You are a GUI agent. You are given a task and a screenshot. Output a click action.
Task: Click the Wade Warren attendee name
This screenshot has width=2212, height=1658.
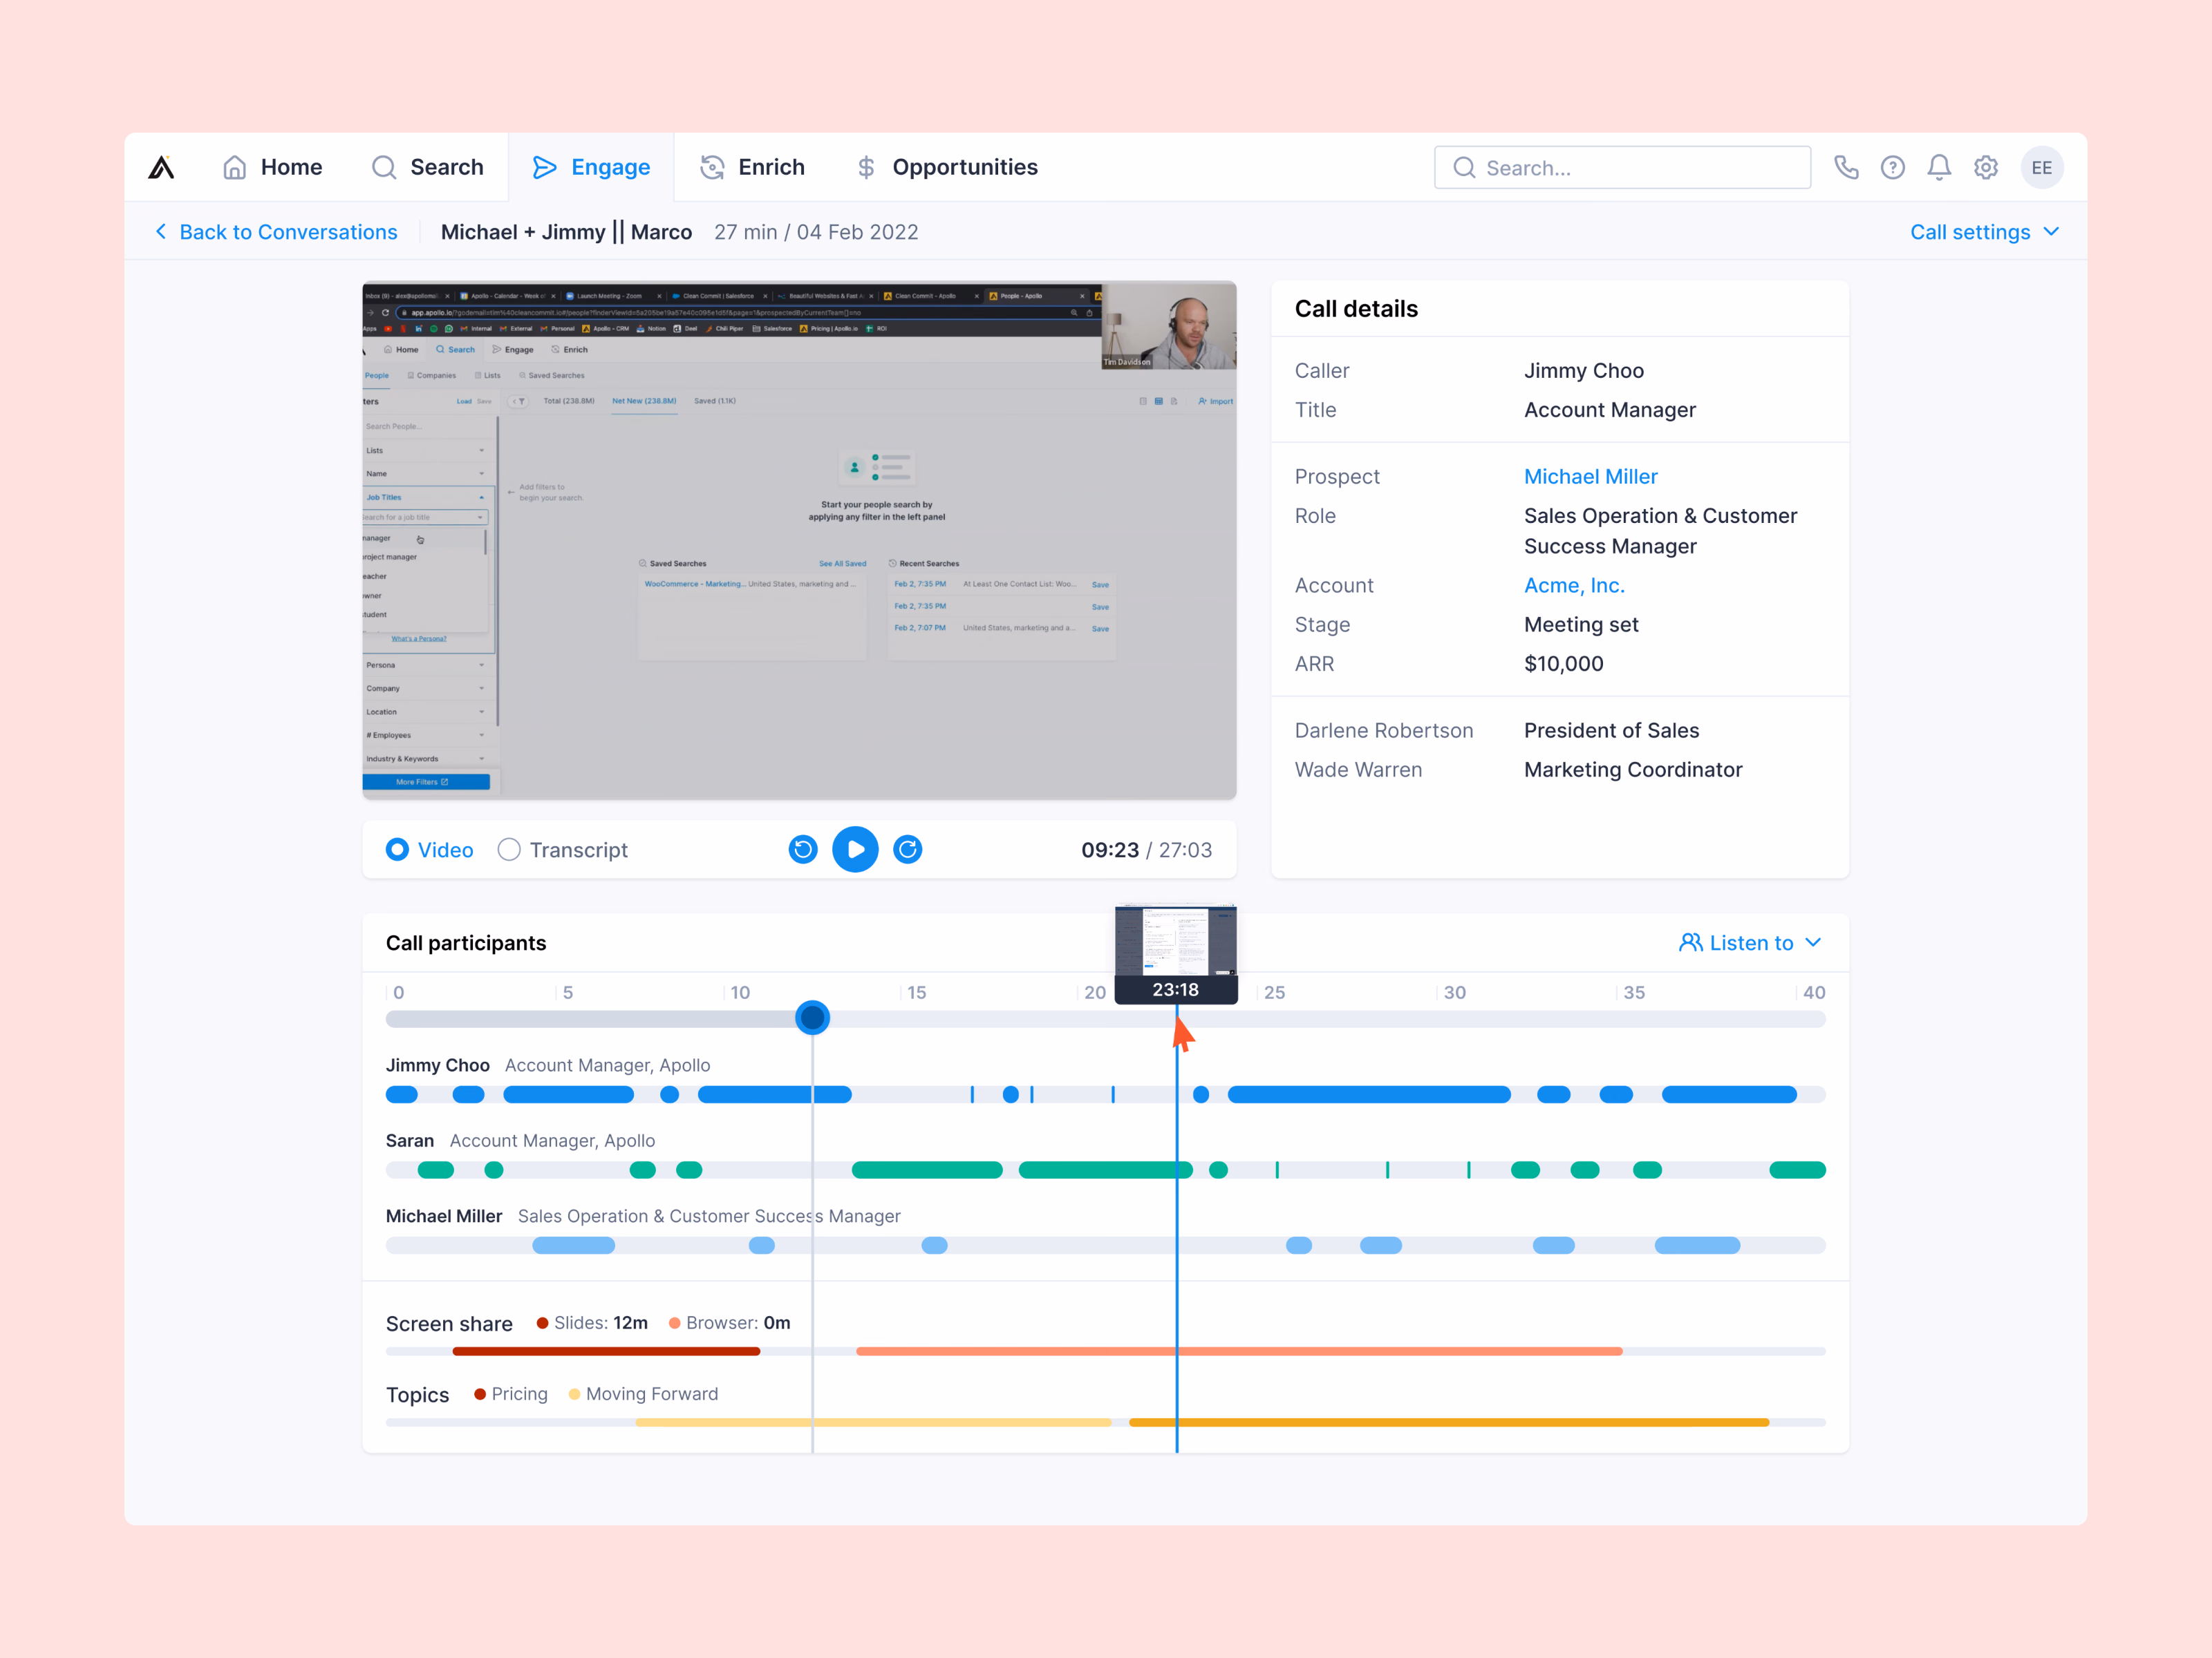tap(1358, 770)
